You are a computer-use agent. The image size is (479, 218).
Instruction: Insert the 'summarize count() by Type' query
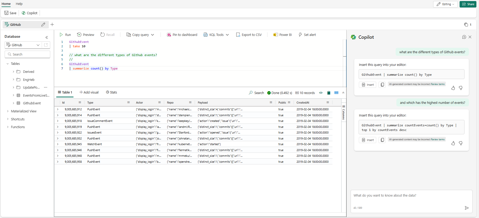pyautogui.click(x=367, y=85)
